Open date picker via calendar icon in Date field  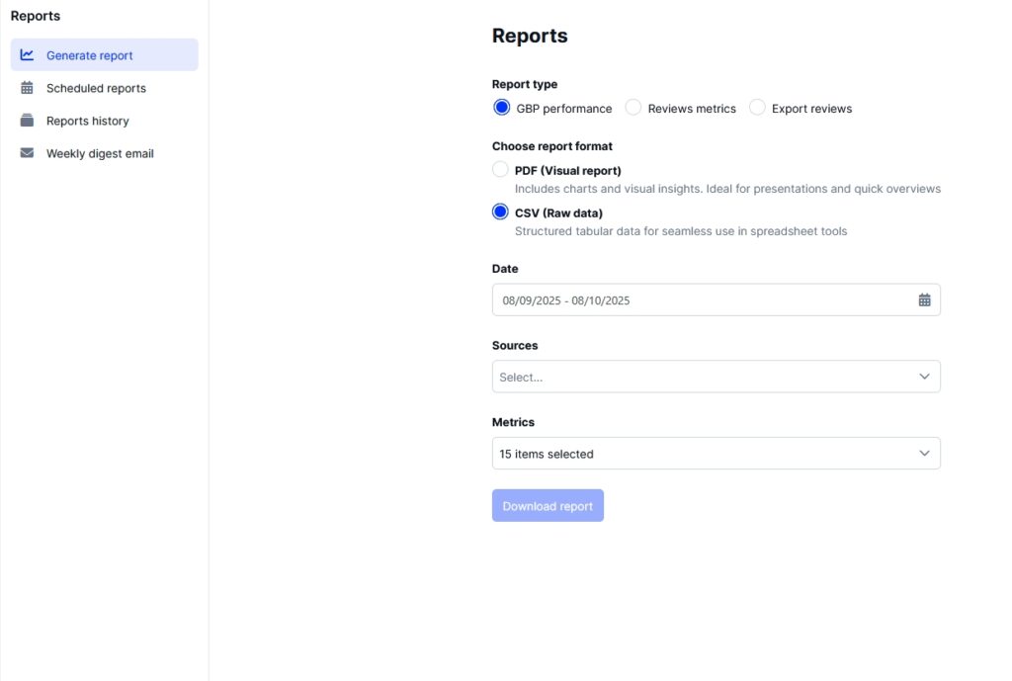[x=924, y=300]
